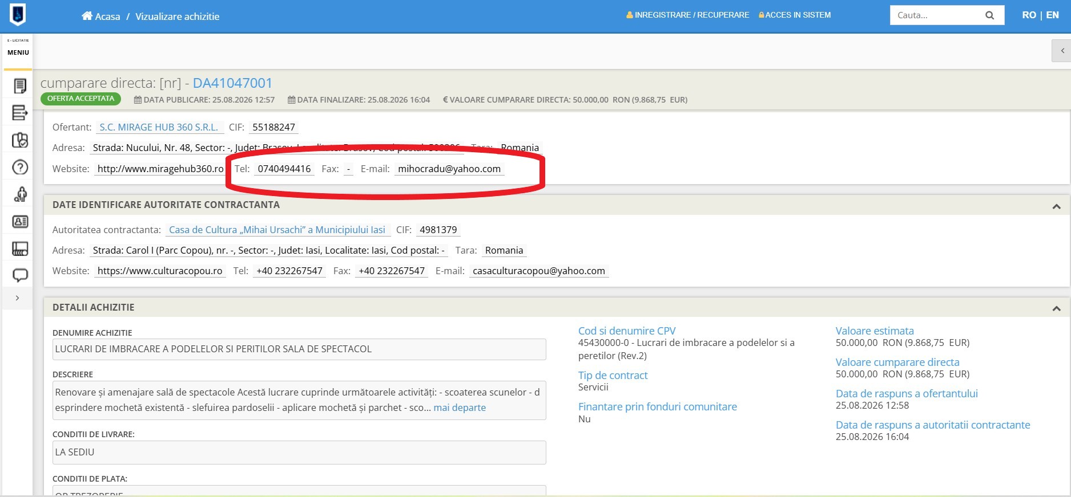Click the DENUMIRE ACHIZITIE field
Image resolution: width=1071 pixels, height=497 pixels.
pos(299,349)
